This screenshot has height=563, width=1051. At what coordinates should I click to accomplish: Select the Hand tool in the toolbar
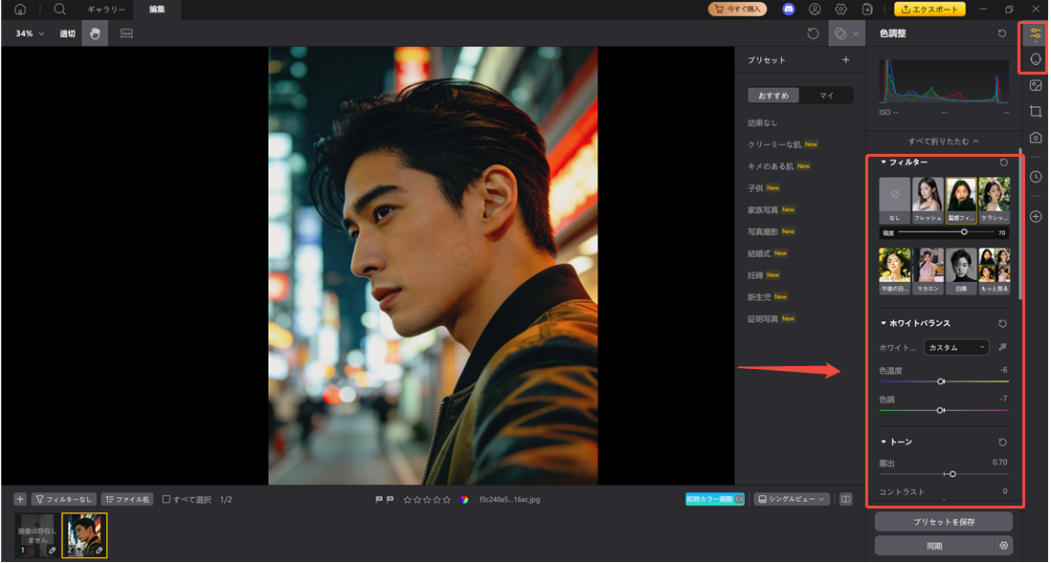(95, 33)
